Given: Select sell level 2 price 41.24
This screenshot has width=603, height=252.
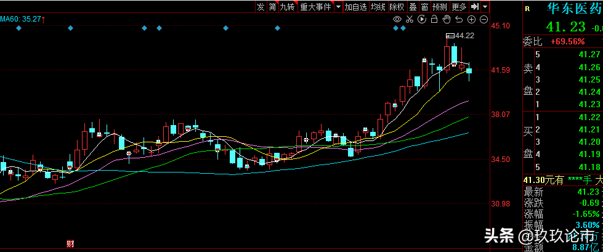Looking at the screenshot, I should pos(589,92).
